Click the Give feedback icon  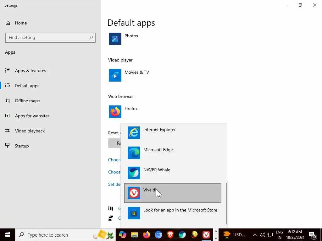point(111,218)
